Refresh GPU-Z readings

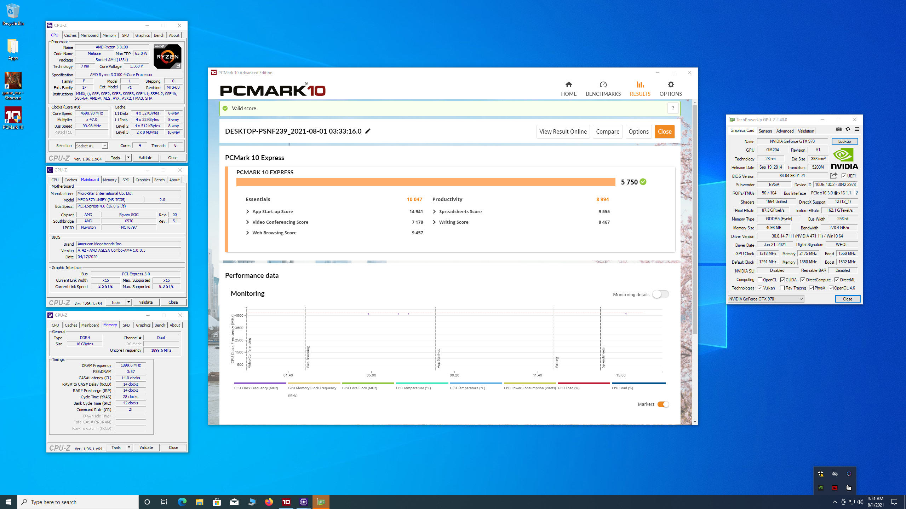[x=848, y=129]
